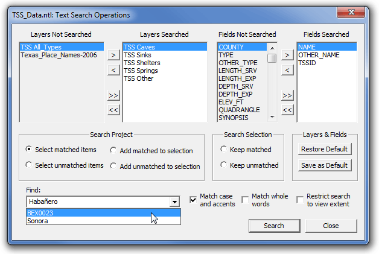Enable Match whole words checkbox

point(245,200)
